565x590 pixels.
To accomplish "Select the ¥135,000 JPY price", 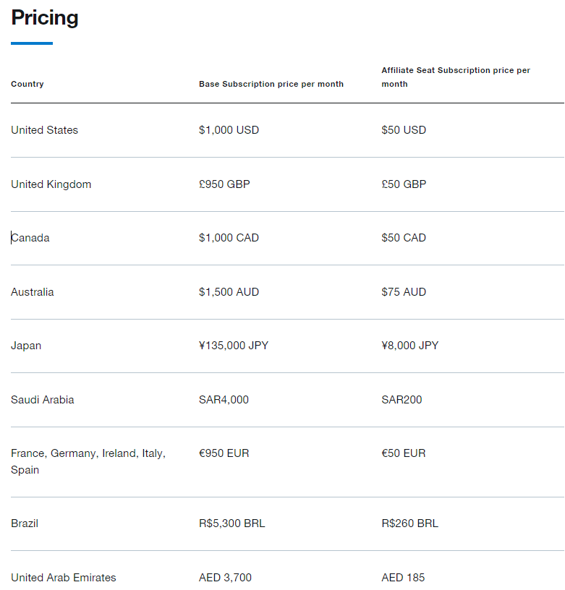I will point(234,346).
